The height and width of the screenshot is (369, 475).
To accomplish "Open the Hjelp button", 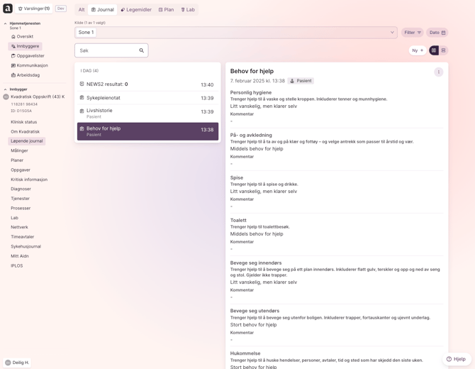I will (x=456, y=359).
